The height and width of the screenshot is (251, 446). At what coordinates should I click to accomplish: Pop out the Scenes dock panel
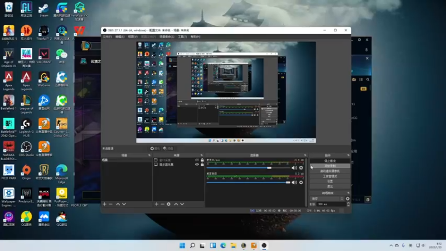[x=149, y=156]
